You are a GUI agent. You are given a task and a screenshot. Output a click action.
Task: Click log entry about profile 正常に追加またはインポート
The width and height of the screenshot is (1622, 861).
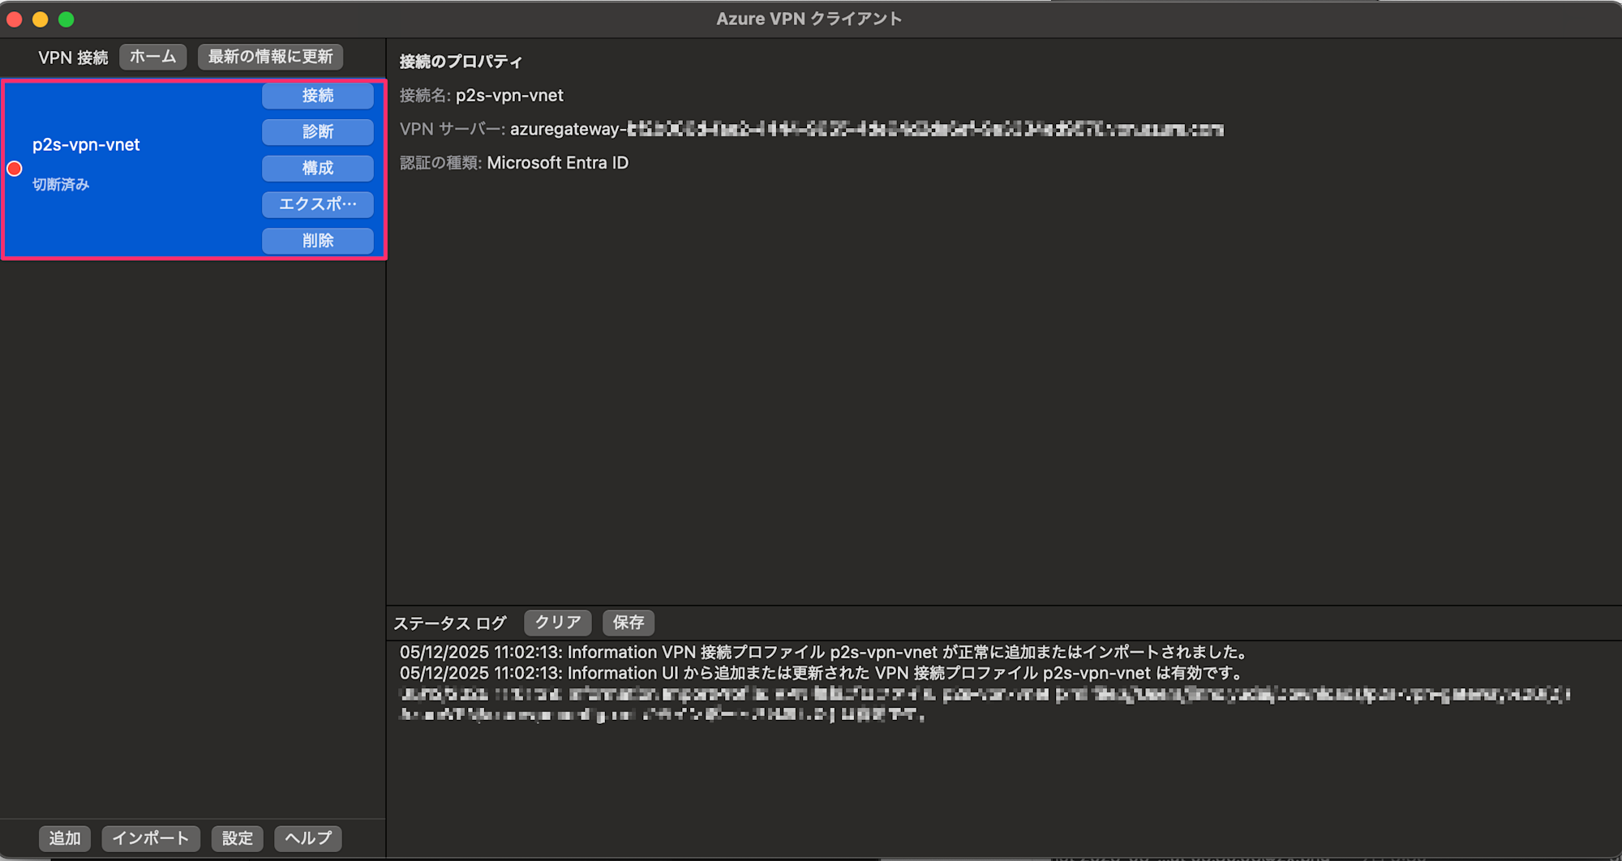824,653
